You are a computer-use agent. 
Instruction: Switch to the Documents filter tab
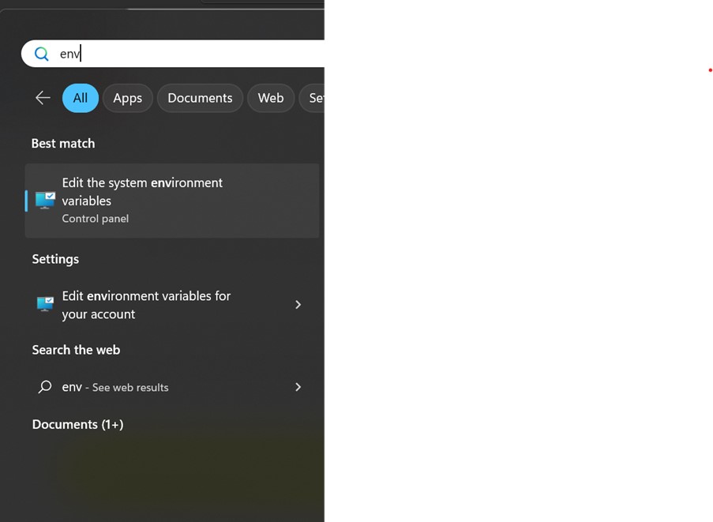[200, 98]
